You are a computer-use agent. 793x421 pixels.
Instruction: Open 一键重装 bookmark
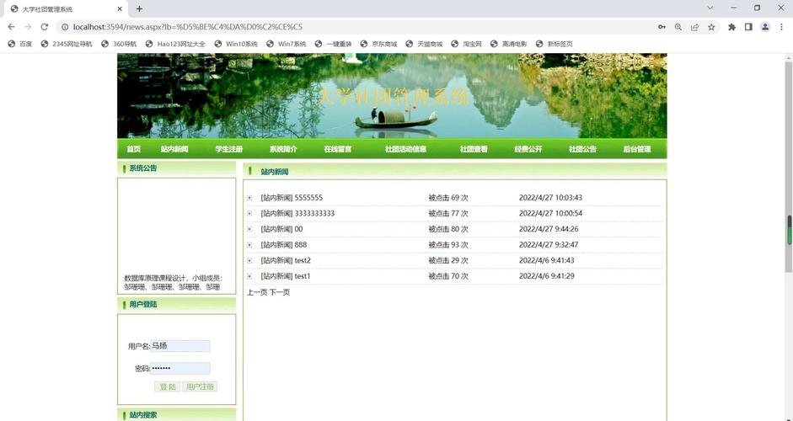tap(333, 44)
